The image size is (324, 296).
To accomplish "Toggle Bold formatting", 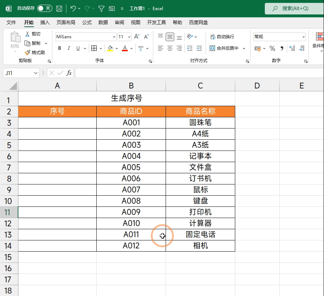I will 60,48.
